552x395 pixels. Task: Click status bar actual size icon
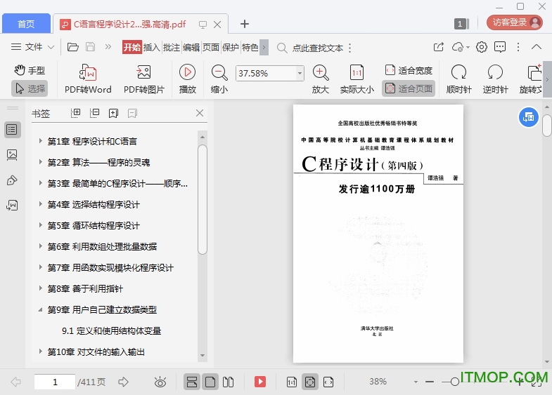pos(292,382)
